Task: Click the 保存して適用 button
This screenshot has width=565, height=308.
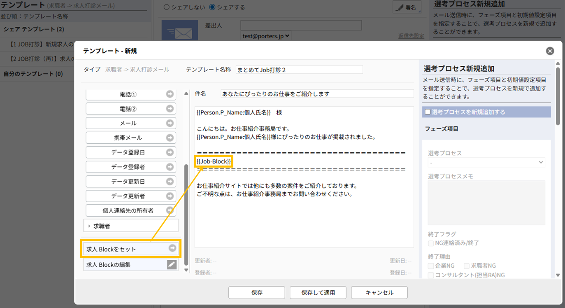Action: coord(318,293)
